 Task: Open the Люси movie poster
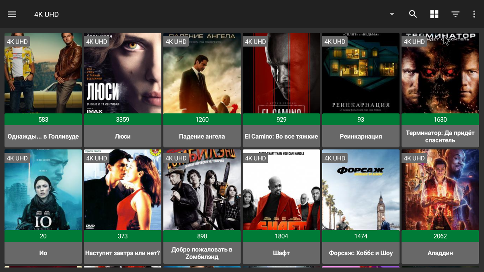click(x=123, y=73)
